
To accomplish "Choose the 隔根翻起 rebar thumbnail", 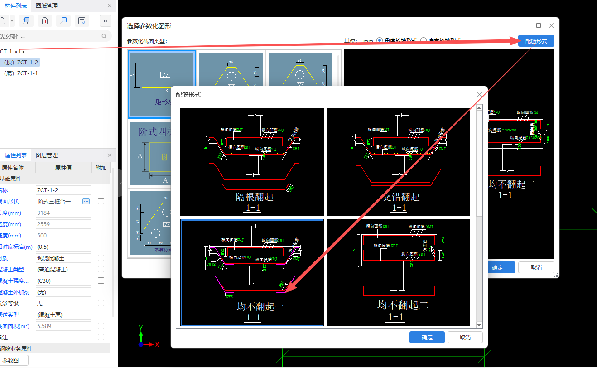I will [x=252, y=162].
